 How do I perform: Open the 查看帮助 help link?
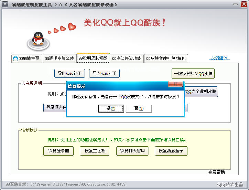(216, 172)
